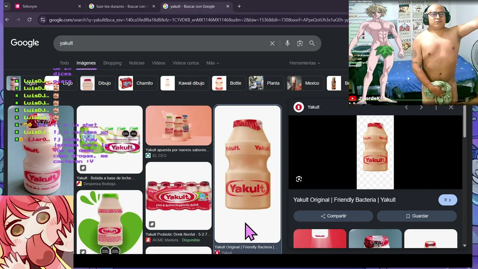
Task: Open the red related image thumbnail
Action: 320,238
